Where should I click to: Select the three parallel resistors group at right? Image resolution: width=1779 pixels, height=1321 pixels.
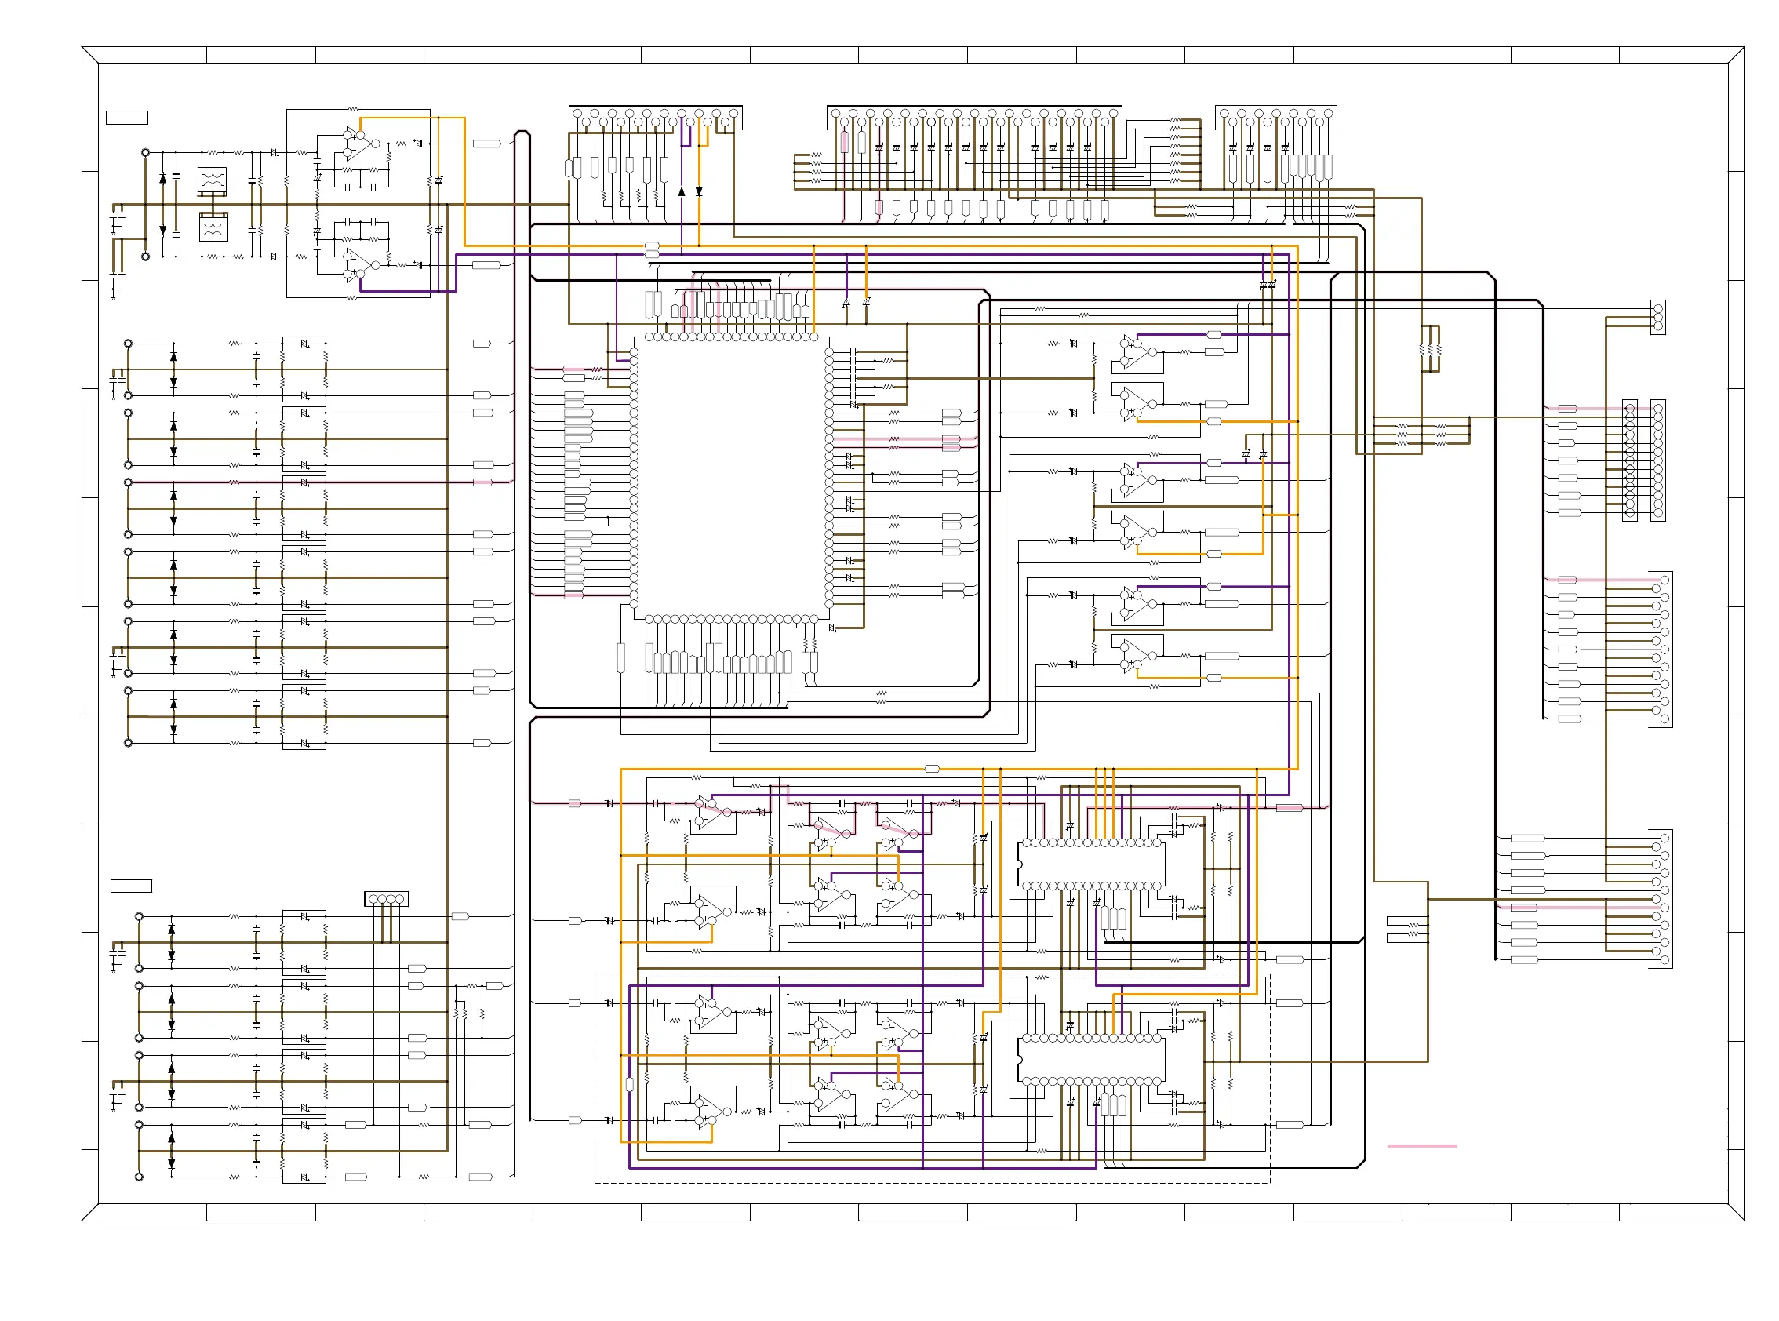pyautogui.click(x=1430, y=349)
